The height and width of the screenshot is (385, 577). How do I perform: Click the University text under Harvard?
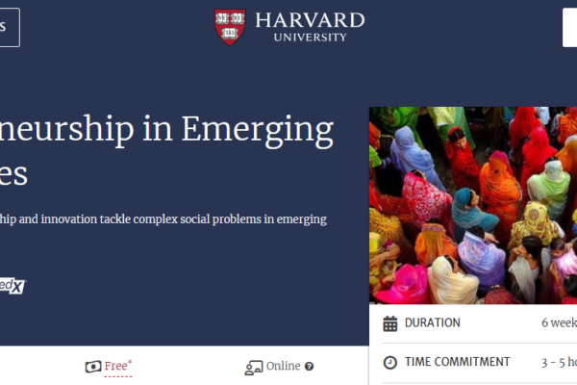(309, 37)
